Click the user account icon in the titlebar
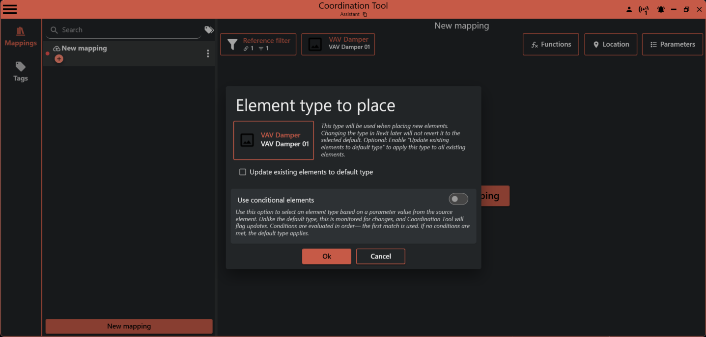 (629, 9)
